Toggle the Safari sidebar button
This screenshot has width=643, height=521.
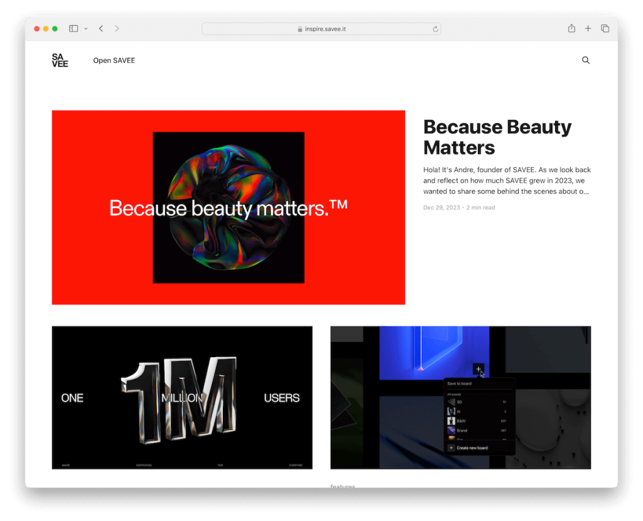click(x=73, y=29)
